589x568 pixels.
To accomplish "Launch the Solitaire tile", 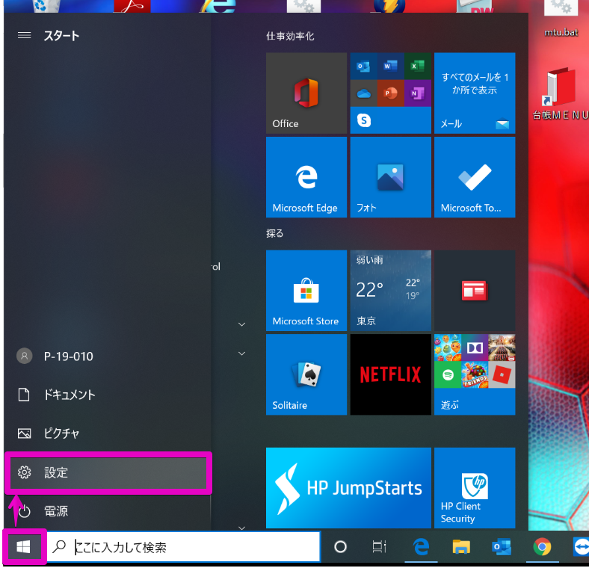I will pyautogui.click(x=306, y=374).
